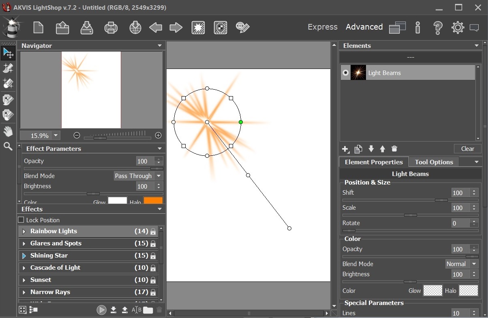488x318 pixels.
Task: Move selected element up
Action: (x=383, y=149)
